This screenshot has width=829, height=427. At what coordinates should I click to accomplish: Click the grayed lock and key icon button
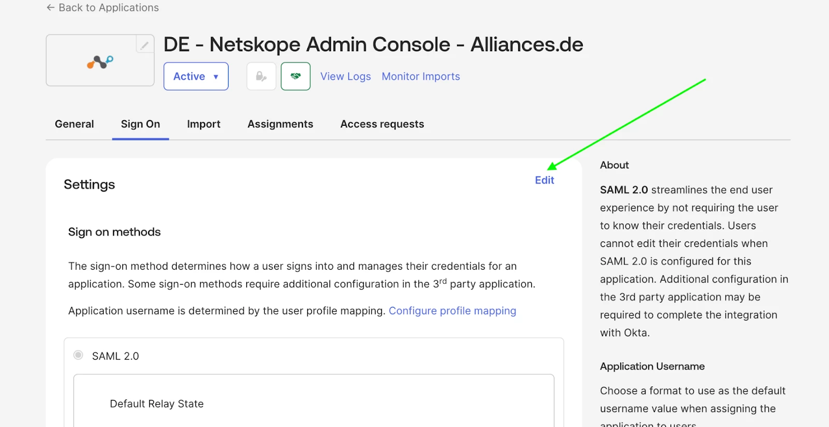pos(261,76)
